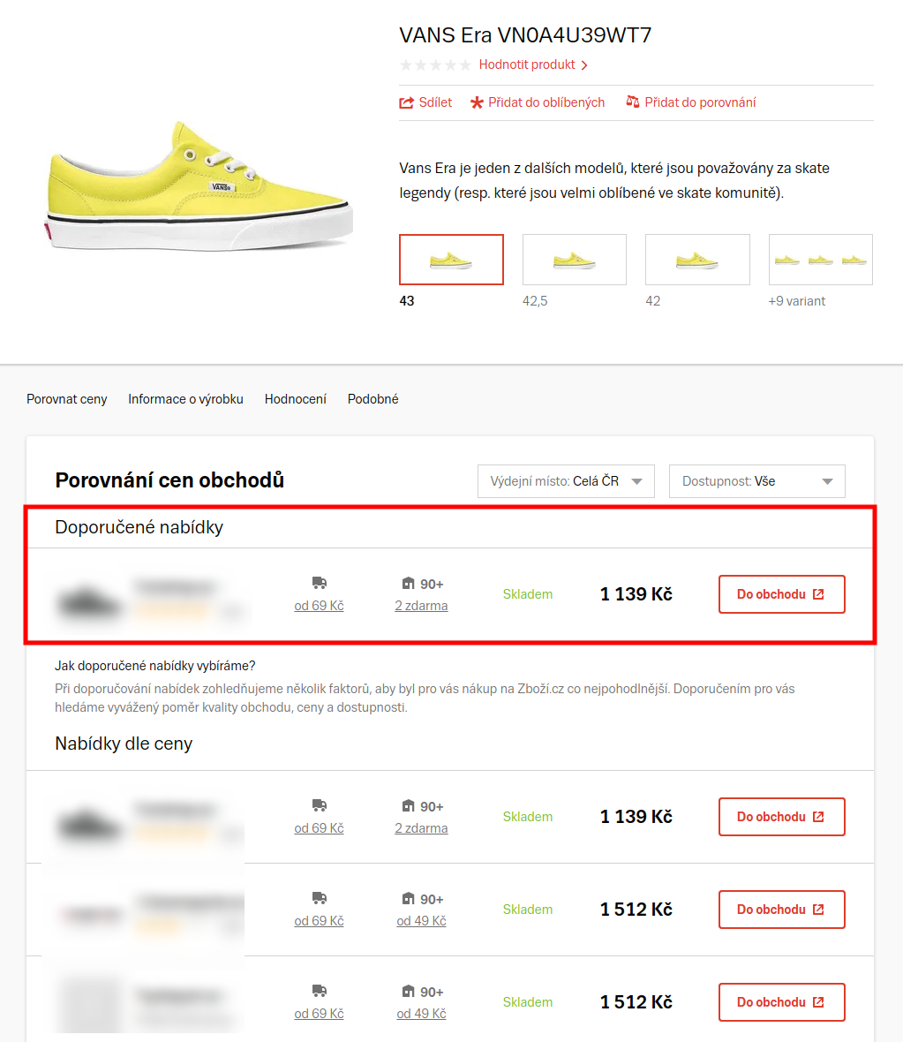Show the +9 variant thumbnails

coord(821,259)
